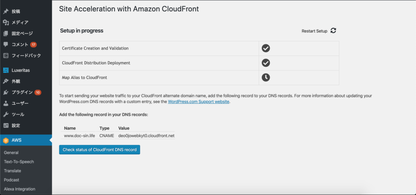Click the AWS cube icon

click(6, 140)
